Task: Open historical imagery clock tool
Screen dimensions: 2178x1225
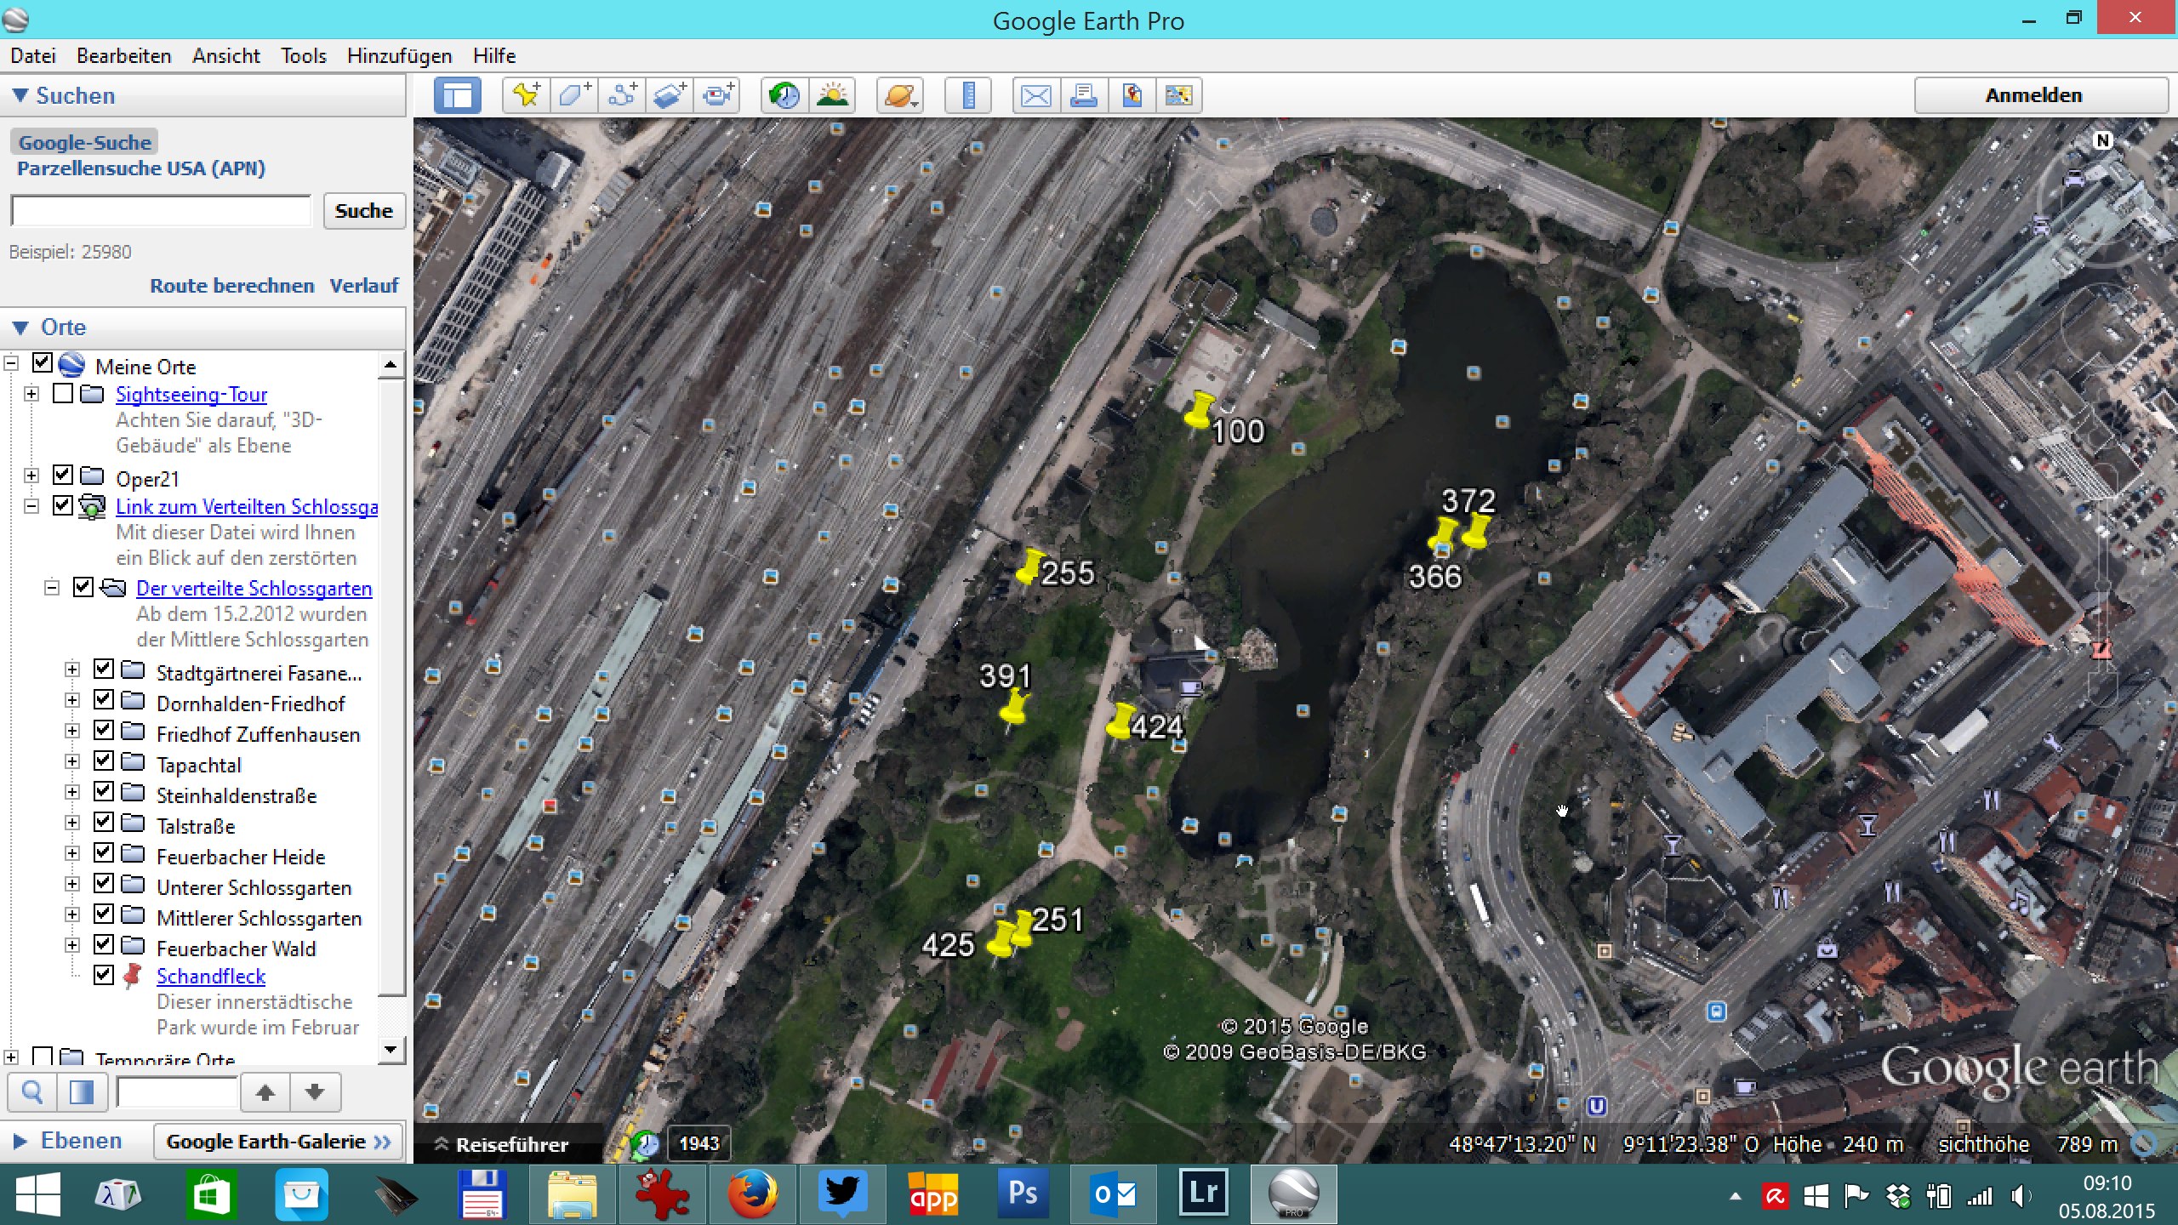Action: (x=784, y=95)
